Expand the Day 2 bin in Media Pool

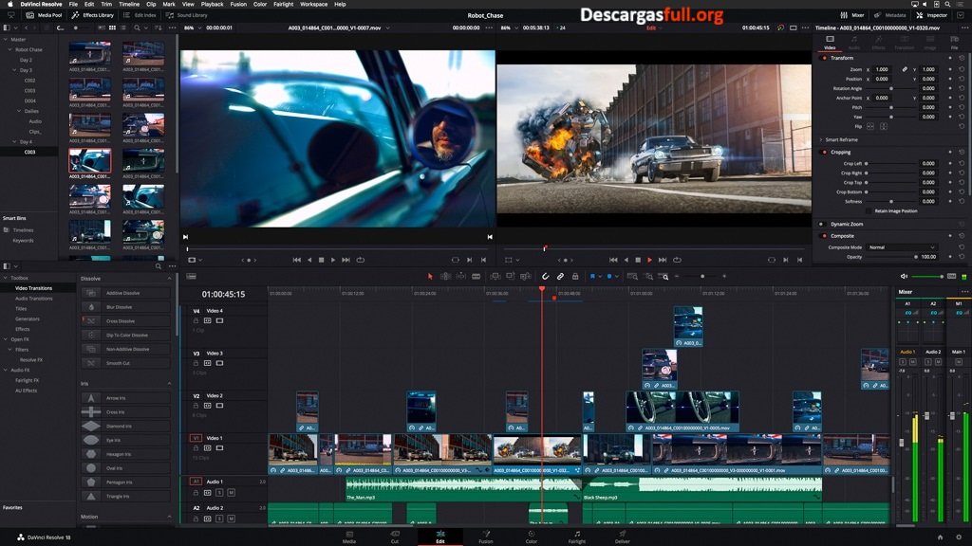[25, 60]
